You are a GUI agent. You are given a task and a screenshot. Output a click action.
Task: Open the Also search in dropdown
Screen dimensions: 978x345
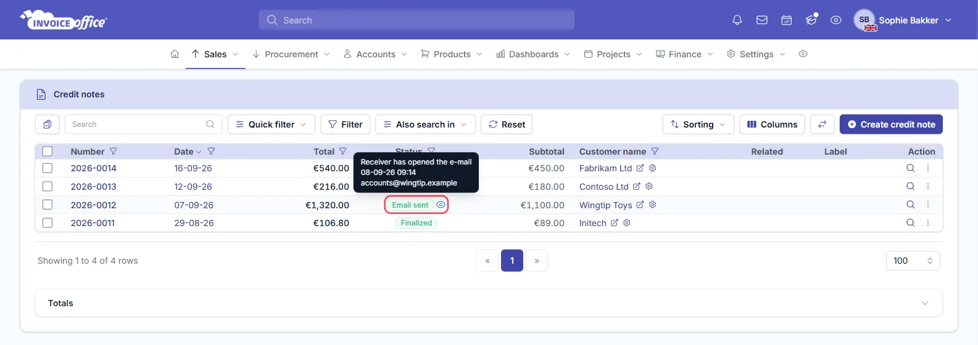425,124
